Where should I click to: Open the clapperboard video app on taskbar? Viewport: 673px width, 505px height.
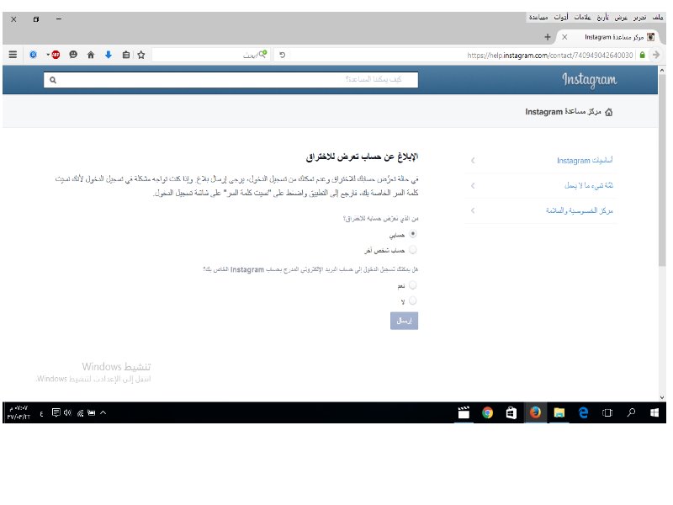(464, 412)
